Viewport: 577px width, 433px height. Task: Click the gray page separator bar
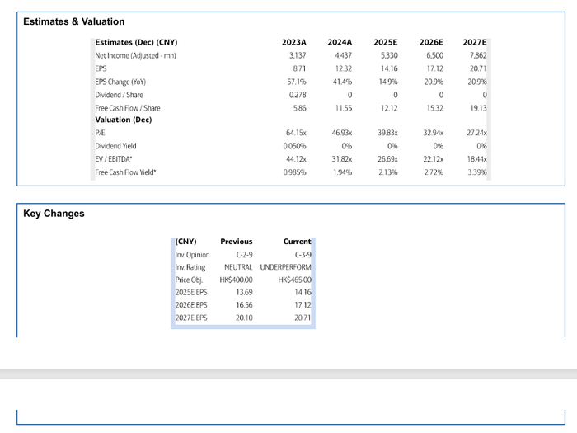click(288, 374)
